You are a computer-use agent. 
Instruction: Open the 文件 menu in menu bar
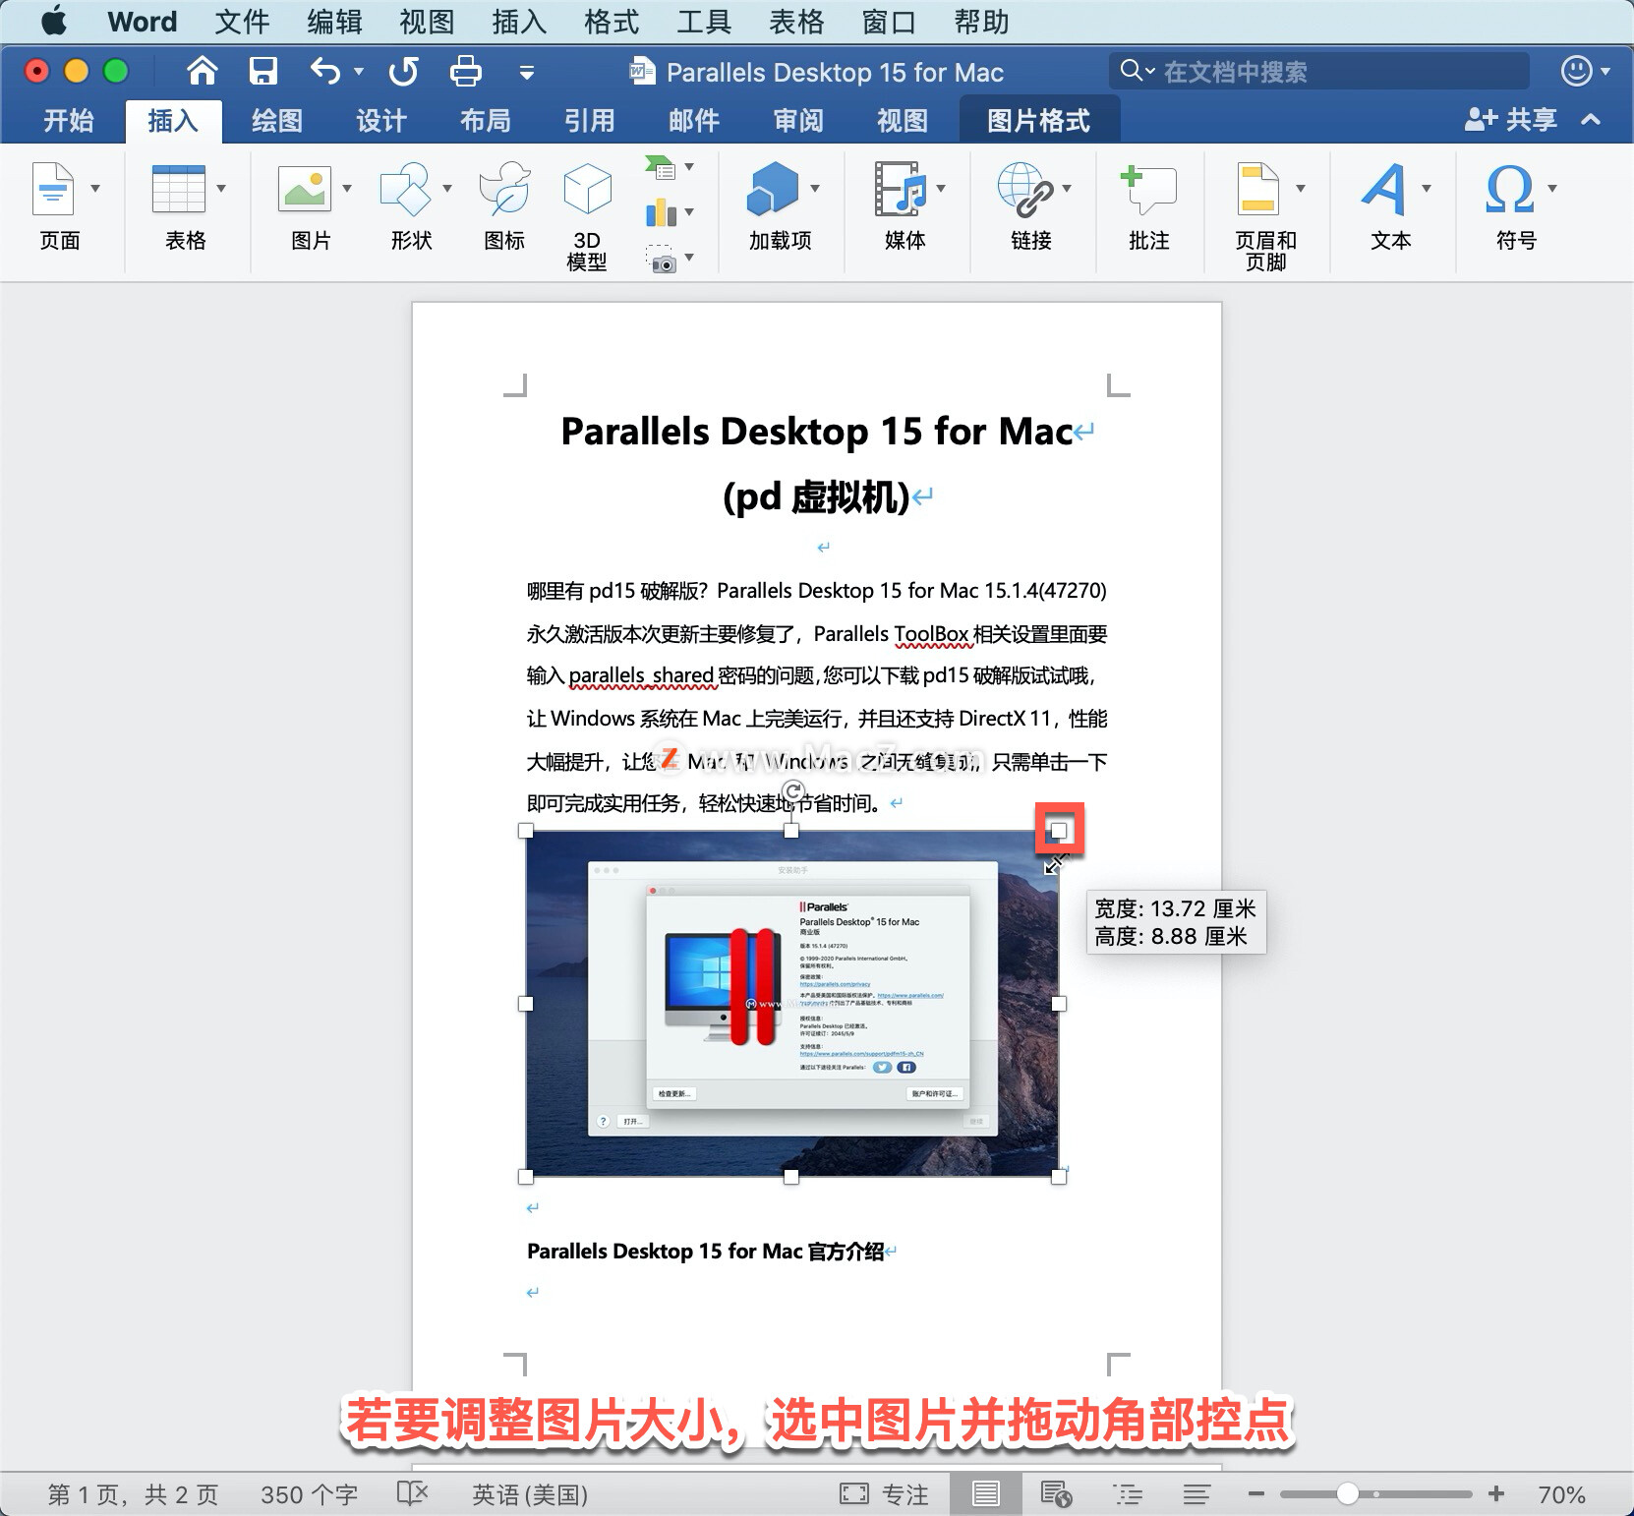(242, 21)
